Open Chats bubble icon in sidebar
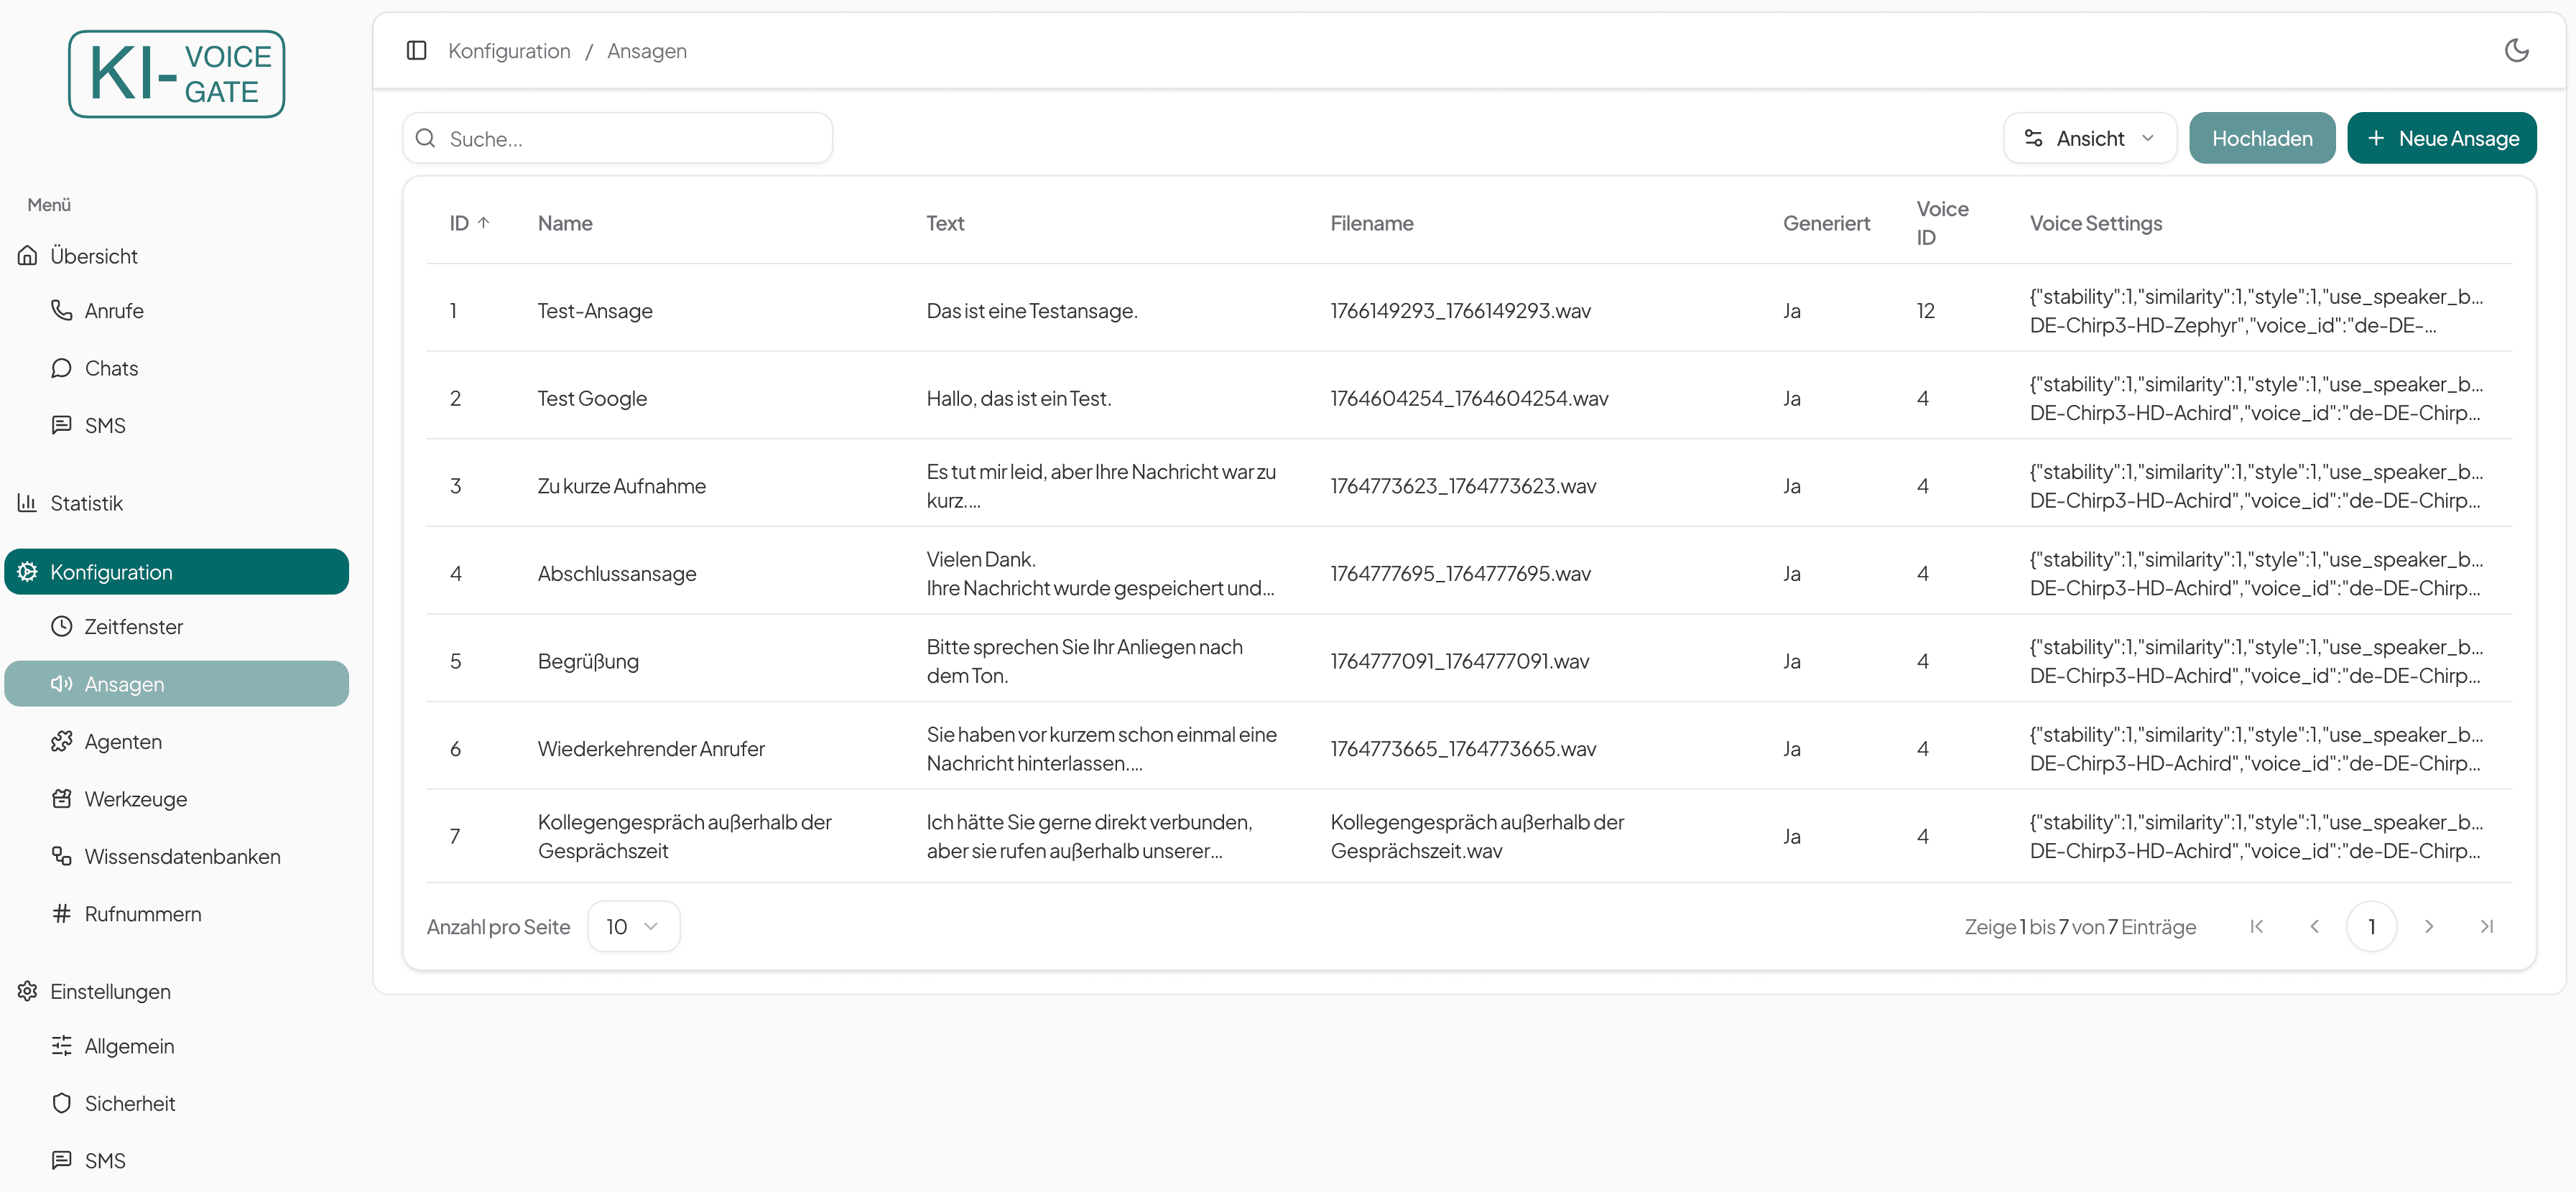The width and height of the screenshot is (2576, 1192). pyautogui.click(x=62, y=368)
